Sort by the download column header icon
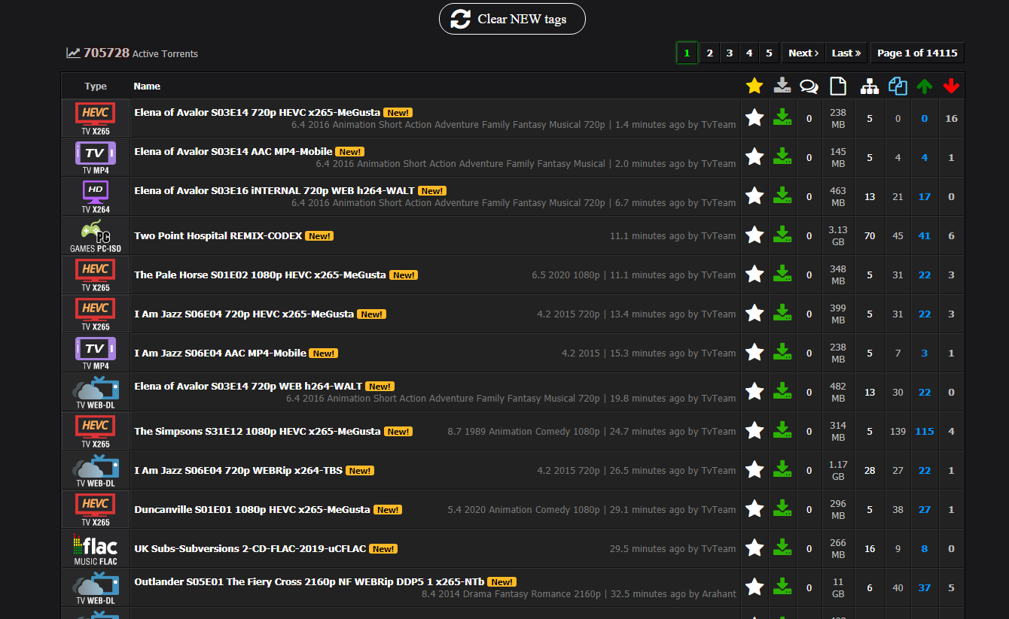The width and height of the screenshot is (1009, 619). pos(782,86)
